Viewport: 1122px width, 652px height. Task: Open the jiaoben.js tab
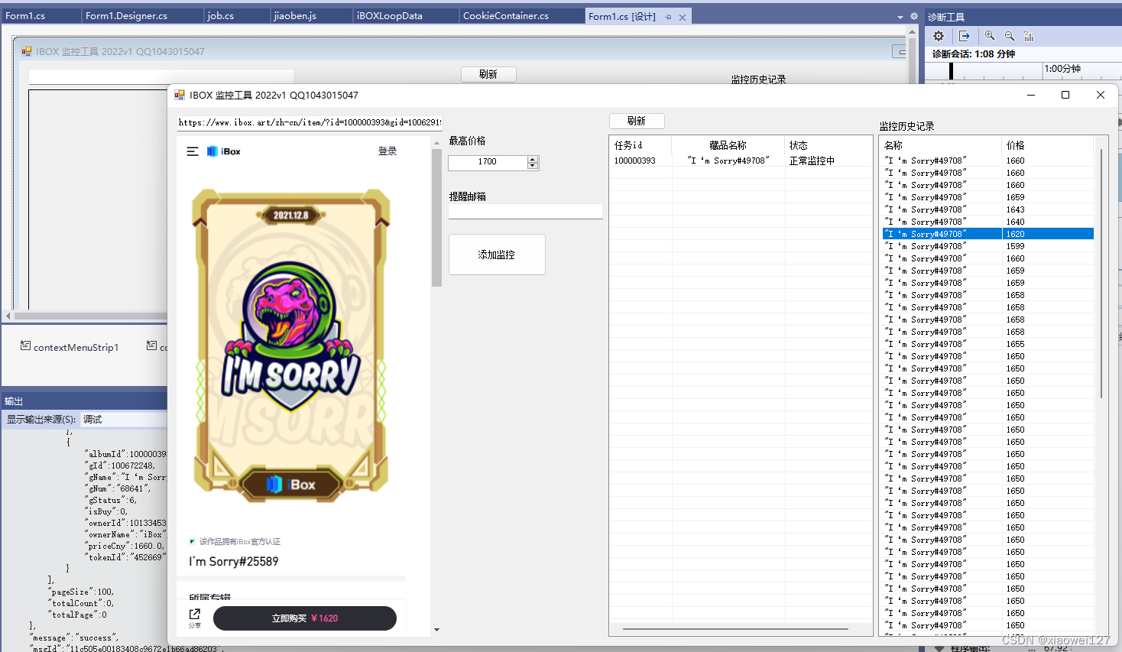(295, 15)
